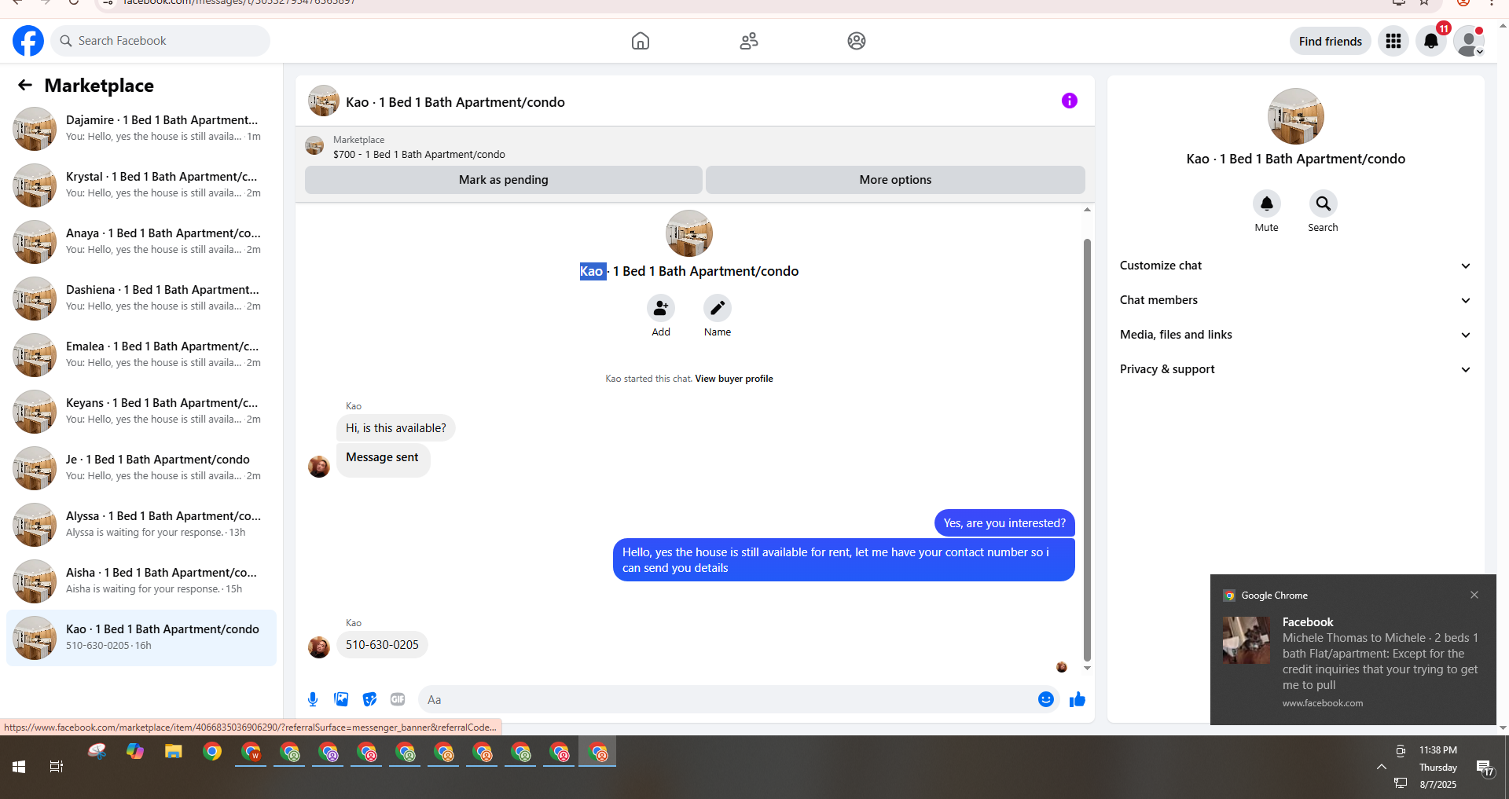Close the Google Chrome notification
1509x799 pixels.
click(1474, 595)
